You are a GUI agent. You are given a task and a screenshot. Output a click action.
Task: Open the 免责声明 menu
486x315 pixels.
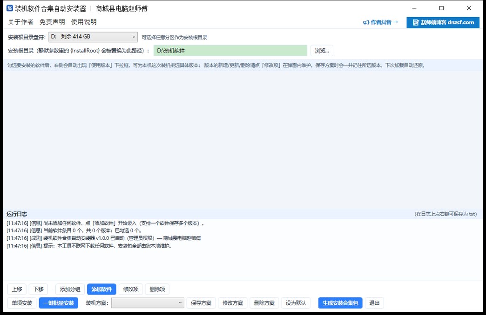tap(53, 22)
